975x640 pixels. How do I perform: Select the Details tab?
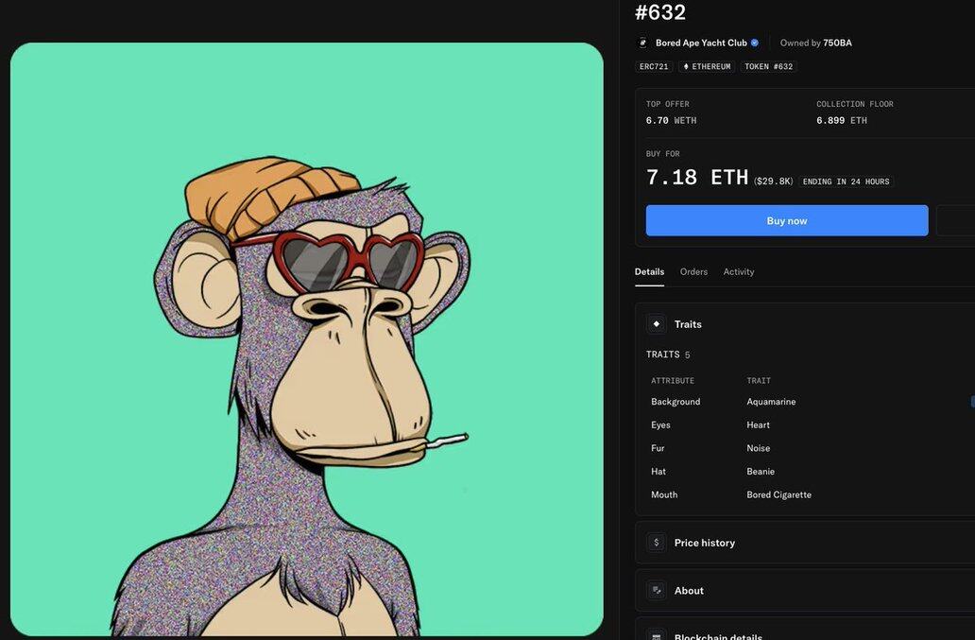[649, 272]
